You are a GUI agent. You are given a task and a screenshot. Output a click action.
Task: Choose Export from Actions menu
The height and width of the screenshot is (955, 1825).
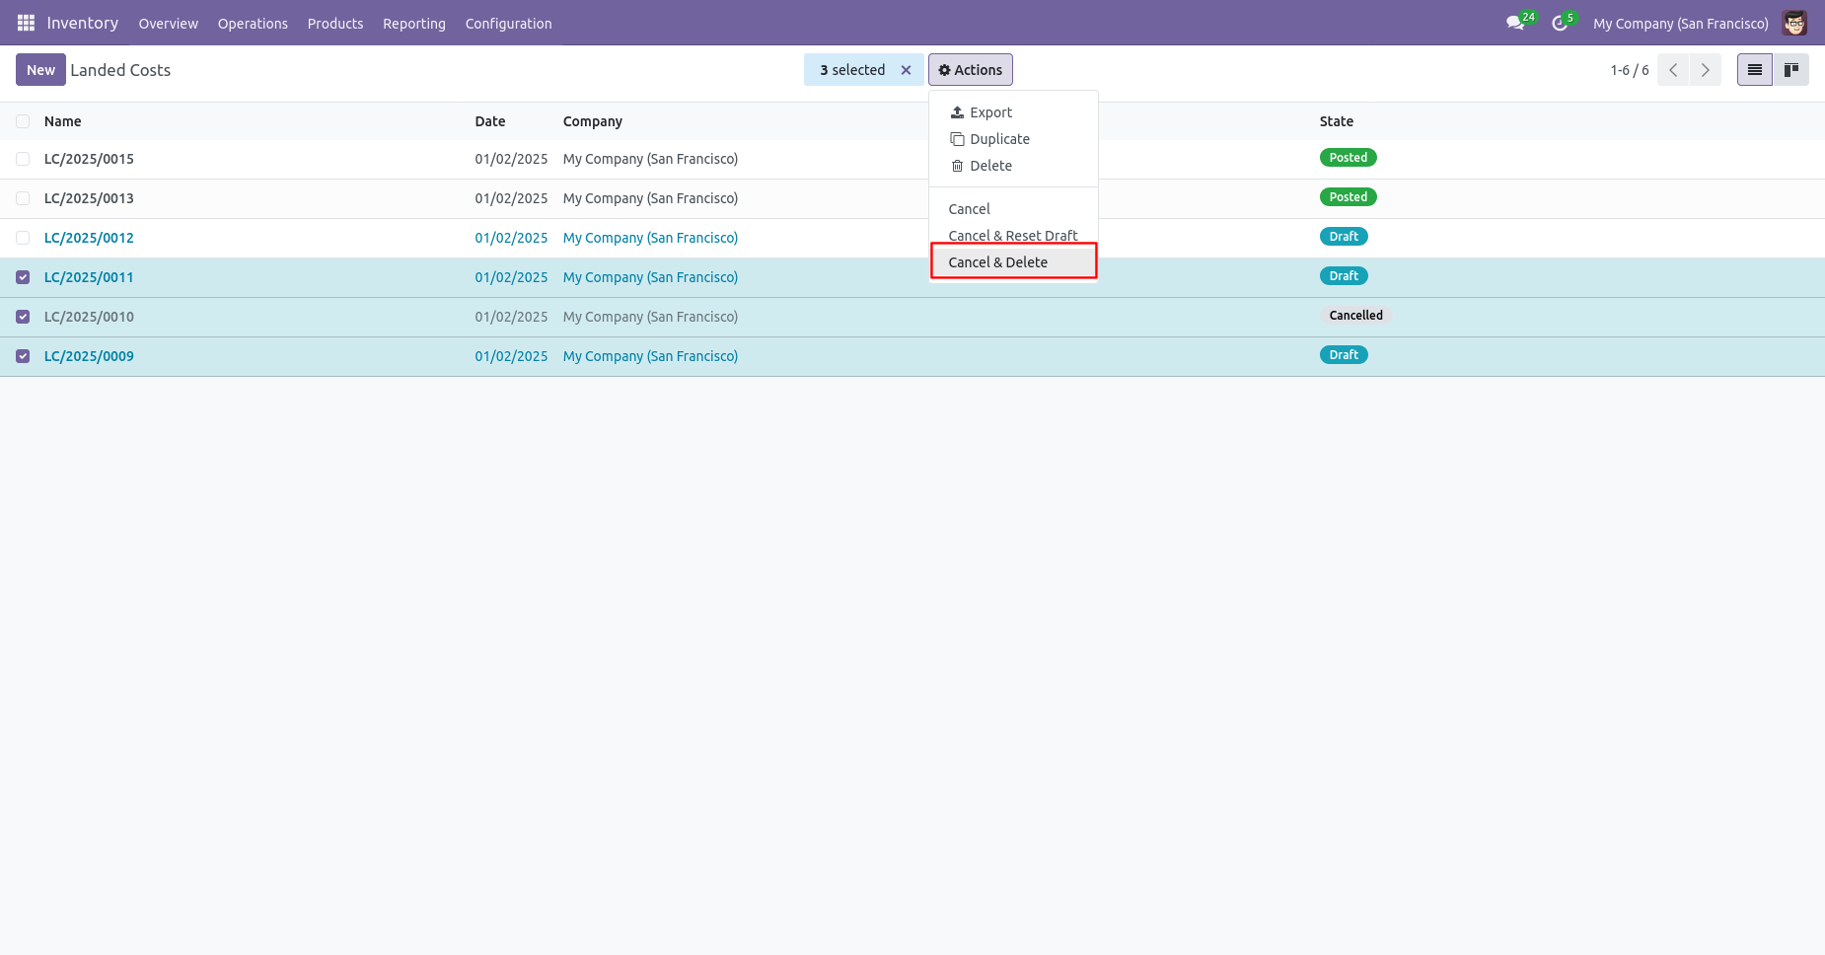point(1013,112)
